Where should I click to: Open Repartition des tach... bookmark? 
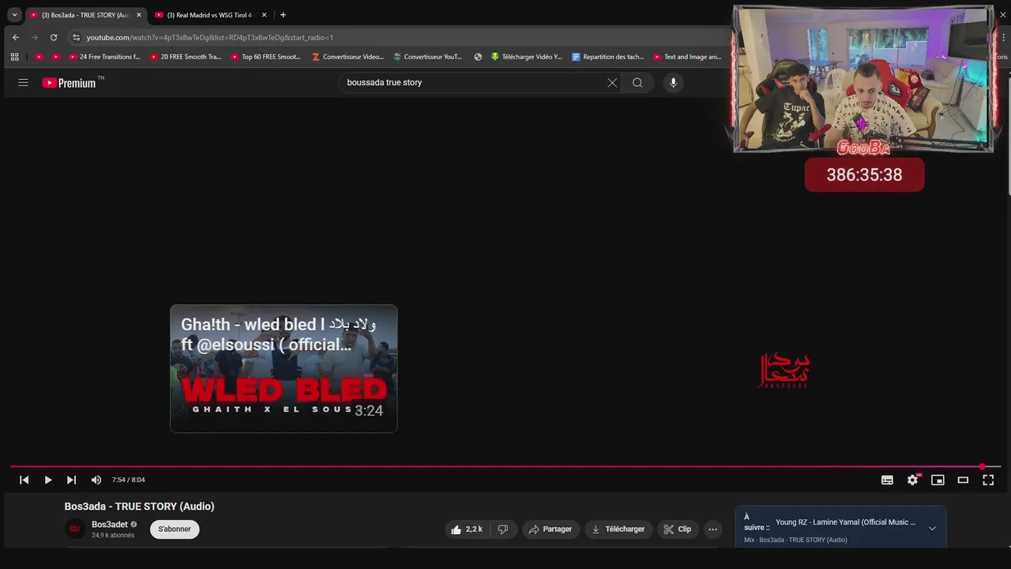point(608,57)
